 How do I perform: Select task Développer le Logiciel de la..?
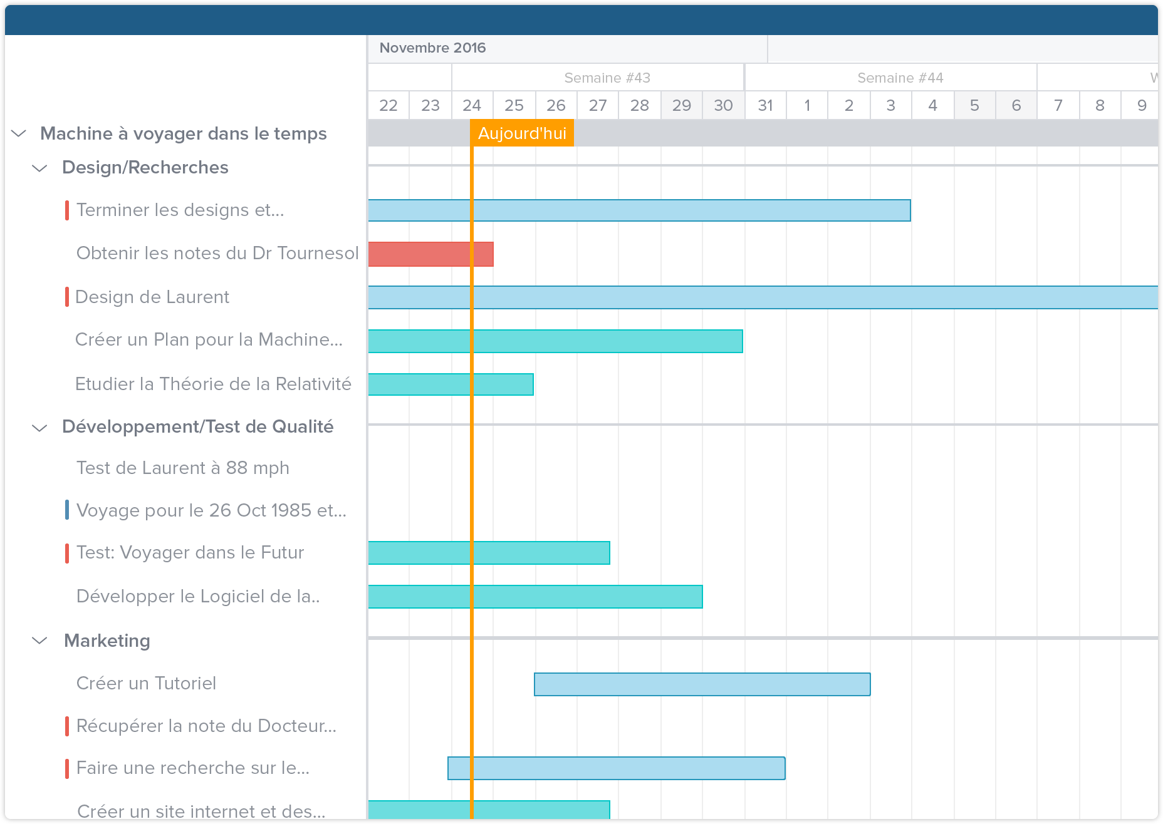(198, 596)
